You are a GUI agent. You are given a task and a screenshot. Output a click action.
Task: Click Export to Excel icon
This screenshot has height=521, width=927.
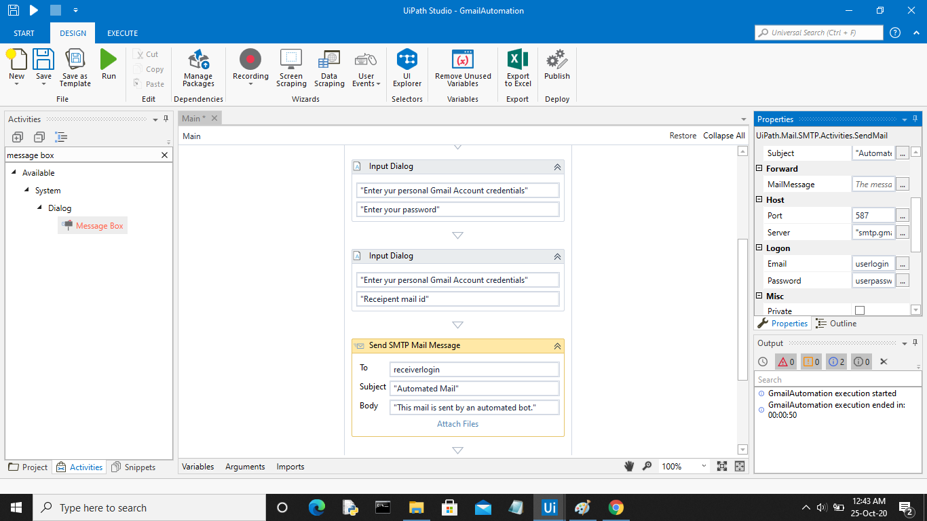coord(518,60)
